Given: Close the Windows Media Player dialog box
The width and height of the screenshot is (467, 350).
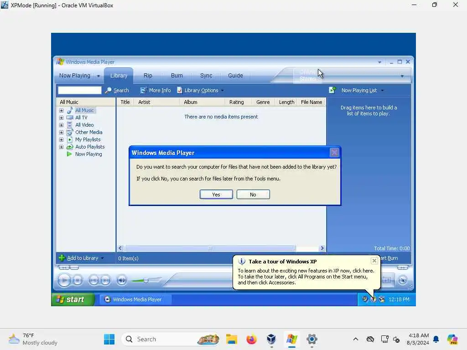Looking at the screenshot, I should [334, 153].
